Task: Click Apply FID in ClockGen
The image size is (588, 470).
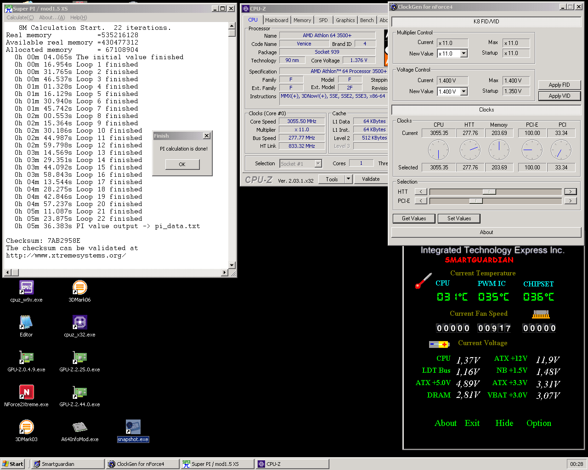Action: 559,85
